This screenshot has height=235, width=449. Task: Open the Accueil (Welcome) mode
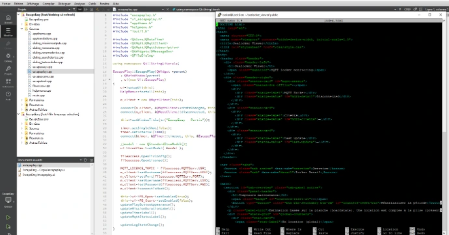[x=8, y=19]
